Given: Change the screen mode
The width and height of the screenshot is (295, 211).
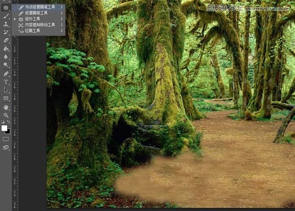Looking at the screenshot, I should (6, 147).
